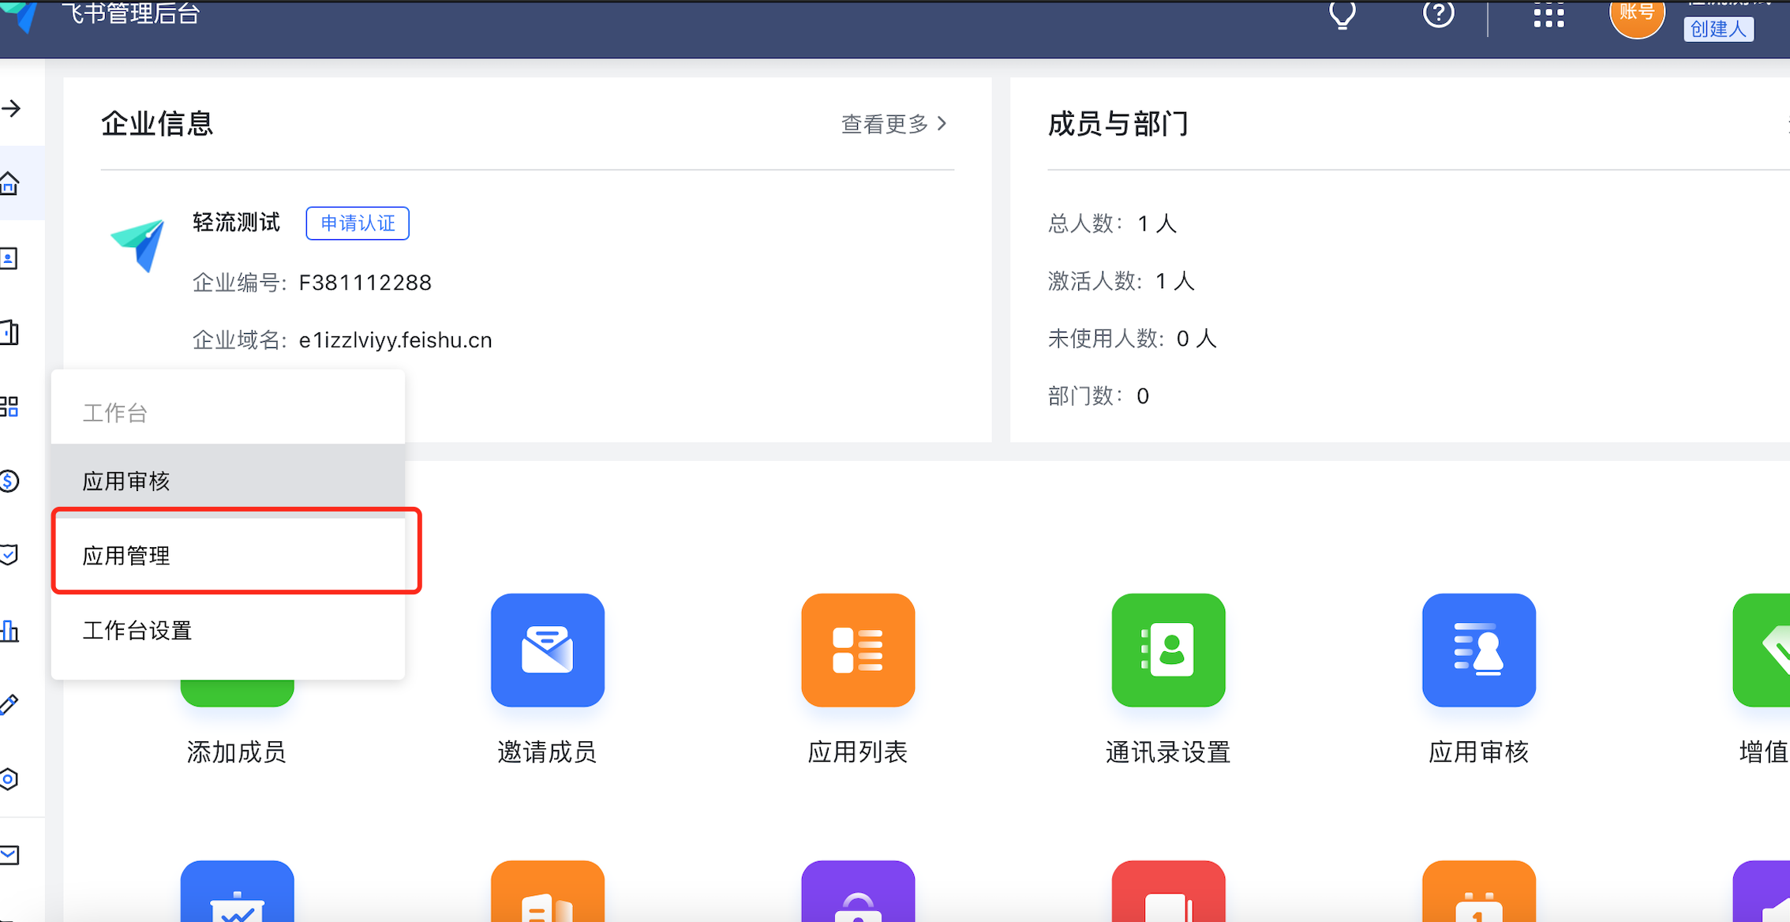Select 应用审核 in the 工作台 menu
Image resolution: width=1790 pixels, height=922 pixels.
pyautogui.click(x=228, y=481)
